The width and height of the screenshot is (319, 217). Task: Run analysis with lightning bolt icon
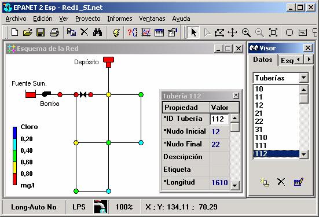tap(116, 32)
